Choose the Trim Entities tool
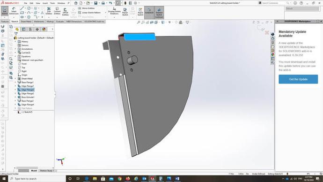Image resolution: width=323 pixels, height=182 pixels. tap(49, 11)
